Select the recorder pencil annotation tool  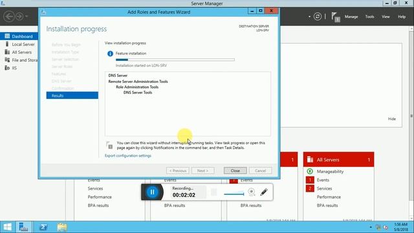pyautogui.click(x=264, y=192)
